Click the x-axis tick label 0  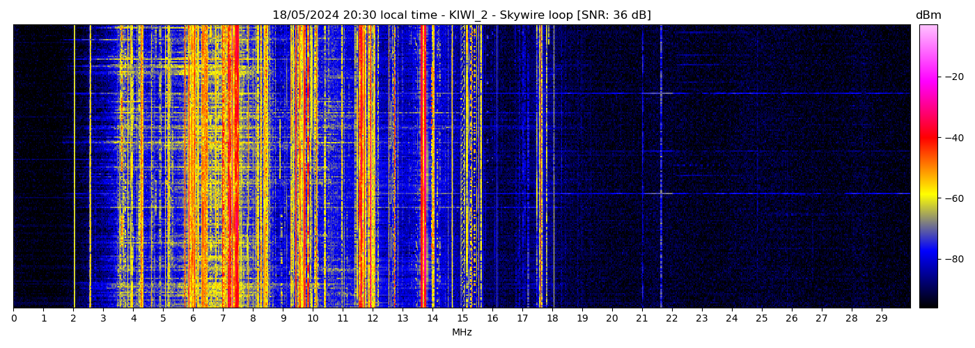(13, 318)
